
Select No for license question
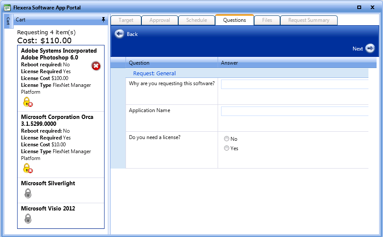coord(227,139)
